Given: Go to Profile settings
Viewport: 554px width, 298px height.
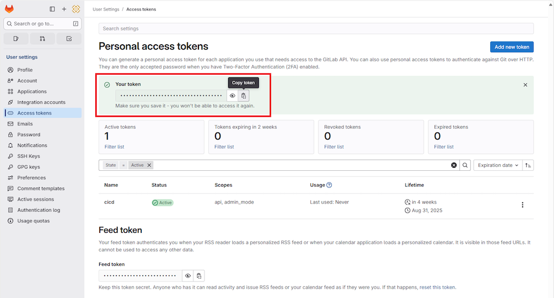Looking at the screenshot, I should pos(43,70).
